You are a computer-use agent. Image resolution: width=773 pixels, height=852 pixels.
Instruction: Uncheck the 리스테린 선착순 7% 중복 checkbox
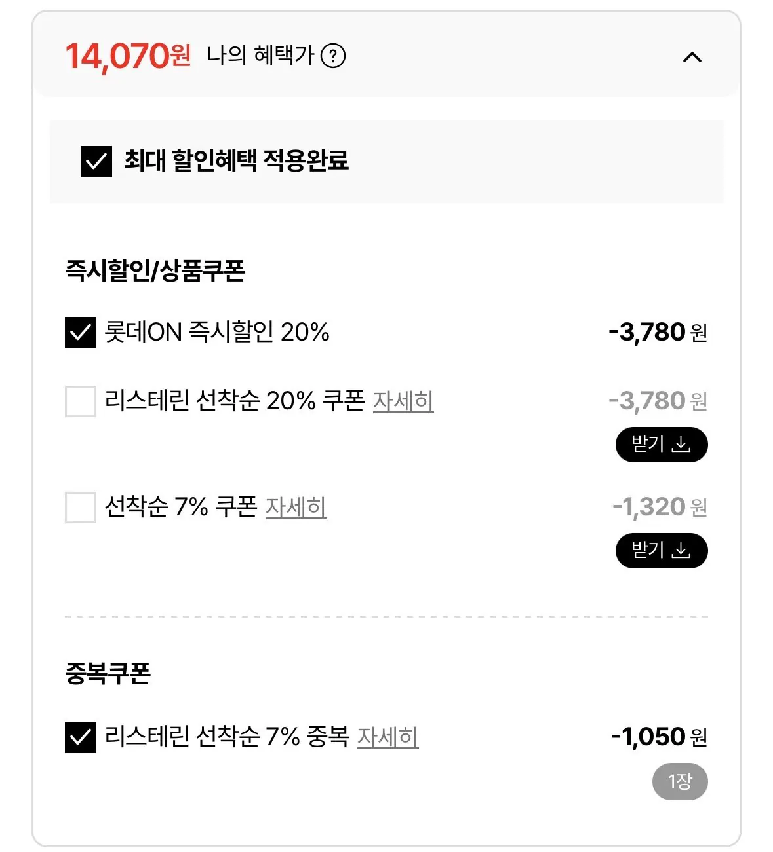81,737
